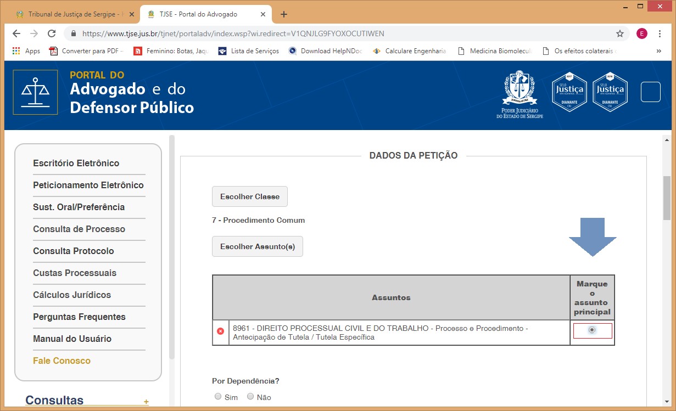Click the scales of justice portal logo
676x411 pixels.
point(35,92)
